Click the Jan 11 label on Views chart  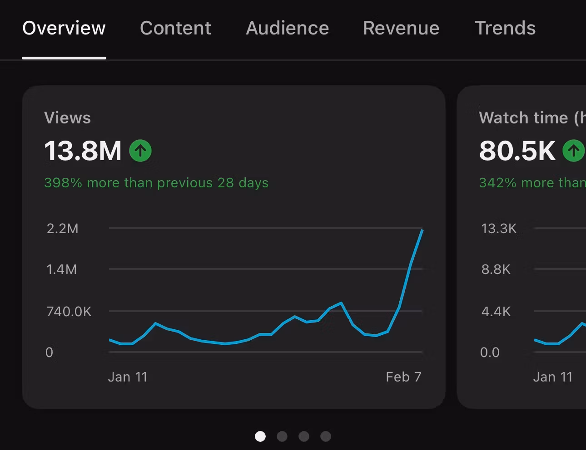click(x=128, y=377)
